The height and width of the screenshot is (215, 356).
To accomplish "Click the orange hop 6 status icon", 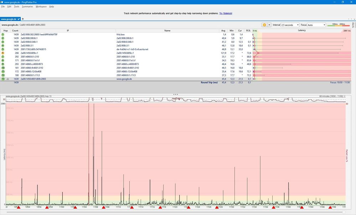I will [x=3, y=53].
